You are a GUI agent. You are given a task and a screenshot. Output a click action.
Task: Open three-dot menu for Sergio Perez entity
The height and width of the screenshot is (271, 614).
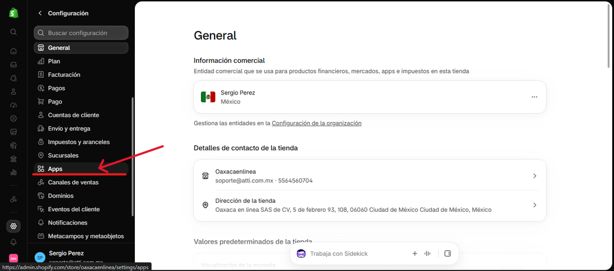534,97
